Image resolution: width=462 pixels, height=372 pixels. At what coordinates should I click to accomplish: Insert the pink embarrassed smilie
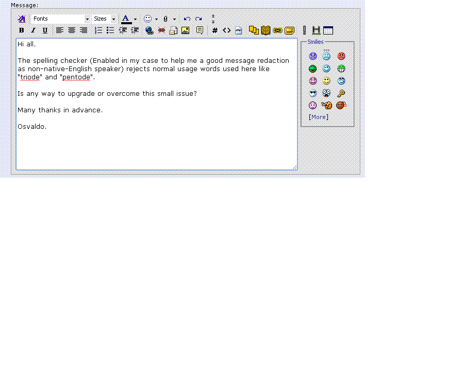tap(313, 81)
